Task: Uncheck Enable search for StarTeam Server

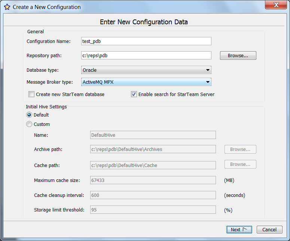Action: point(134,95)
